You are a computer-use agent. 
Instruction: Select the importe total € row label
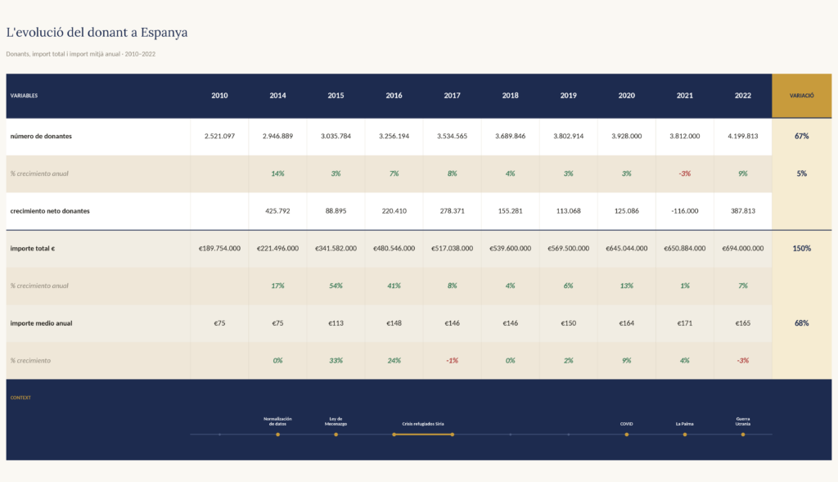tap(32, 249)
